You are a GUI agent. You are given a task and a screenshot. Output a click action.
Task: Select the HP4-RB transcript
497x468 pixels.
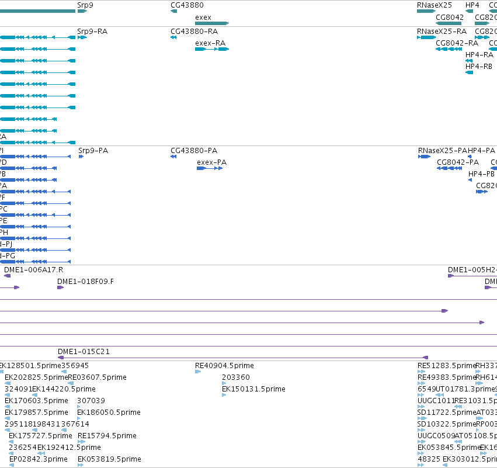pyautogui.click(x=469, y=72)
